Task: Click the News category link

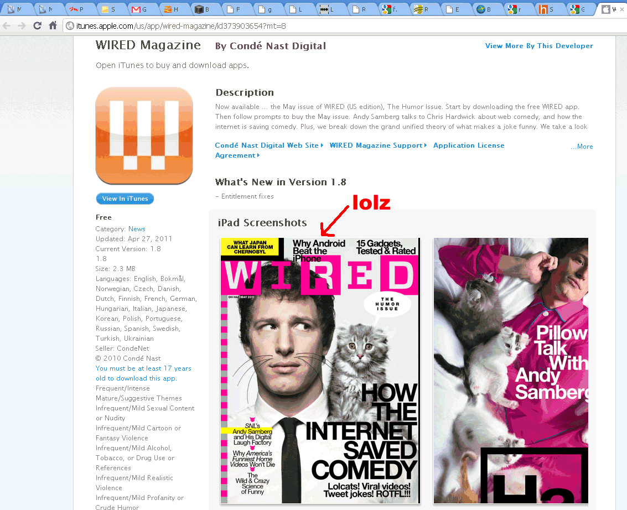Action: 137,229
